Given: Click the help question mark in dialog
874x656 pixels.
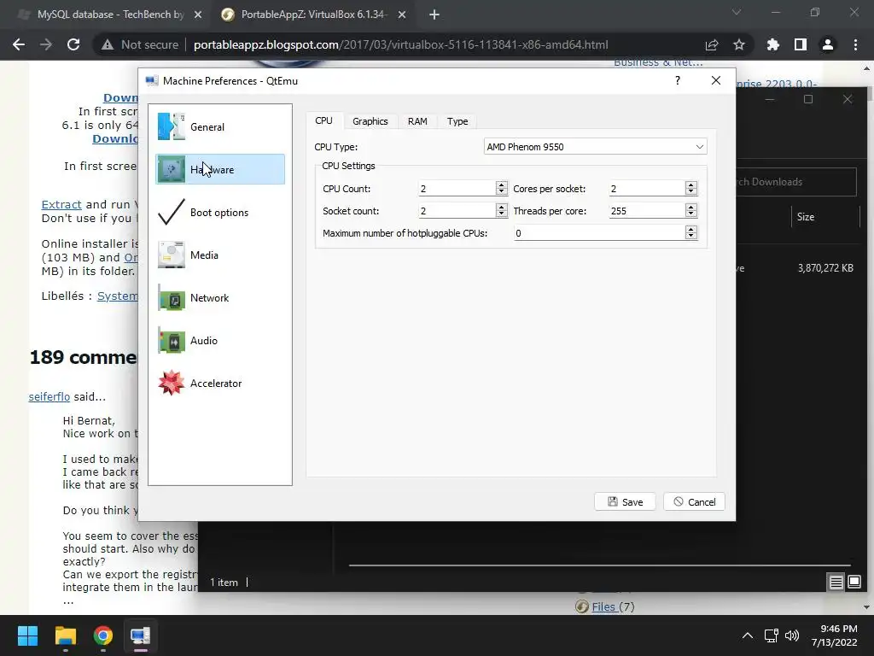Looking at the screenshot, I should pos(677,81).
